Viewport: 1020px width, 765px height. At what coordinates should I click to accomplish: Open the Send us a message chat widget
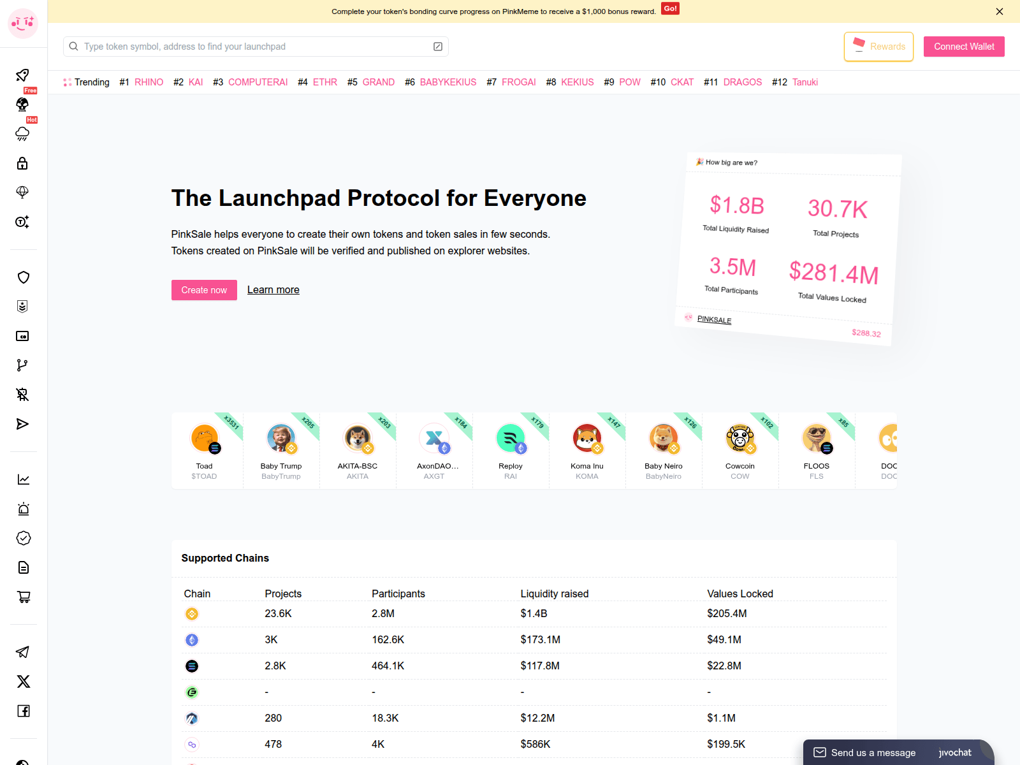click(899, 752)
